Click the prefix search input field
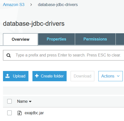124x121 pixels. click(64, 55)
